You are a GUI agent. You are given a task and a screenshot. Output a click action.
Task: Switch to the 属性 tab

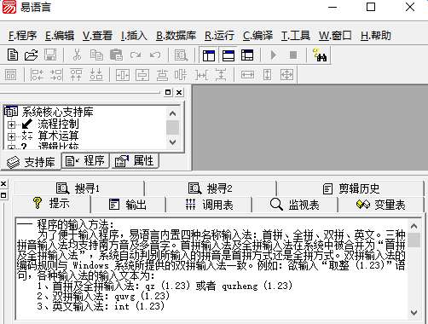tap(135, 161)
